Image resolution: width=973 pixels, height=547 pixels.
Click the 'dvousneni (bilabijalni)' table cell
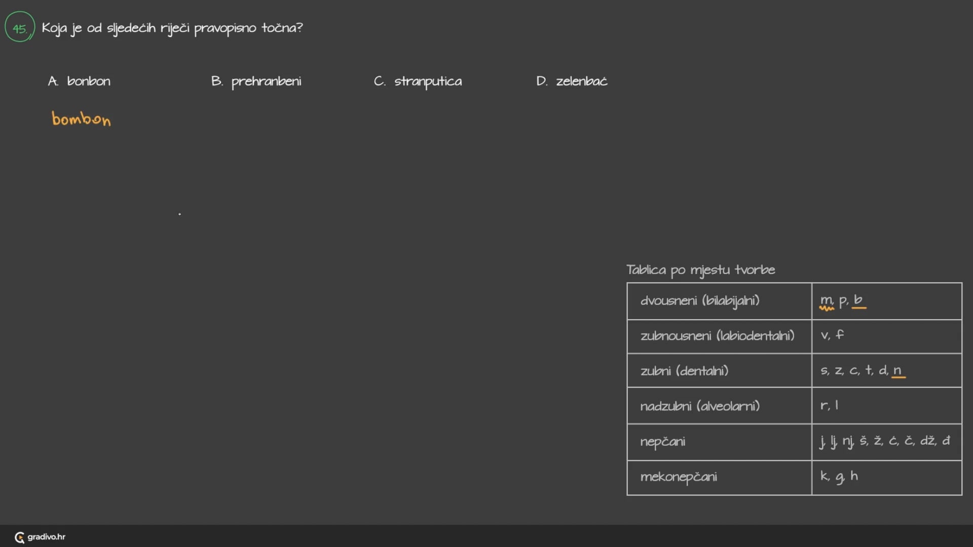[x=700, y=301]
